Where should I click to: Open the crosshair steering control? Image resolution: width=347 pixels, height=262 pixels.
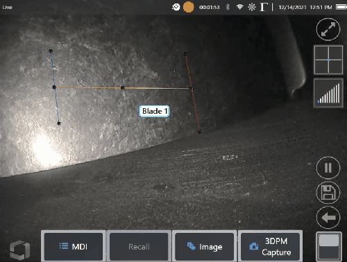328,60
